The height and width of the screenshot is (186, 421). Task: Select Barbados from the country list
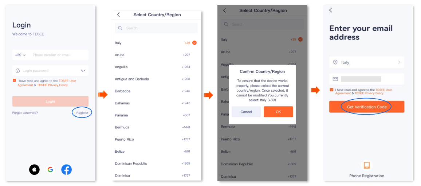pos(122,91)
